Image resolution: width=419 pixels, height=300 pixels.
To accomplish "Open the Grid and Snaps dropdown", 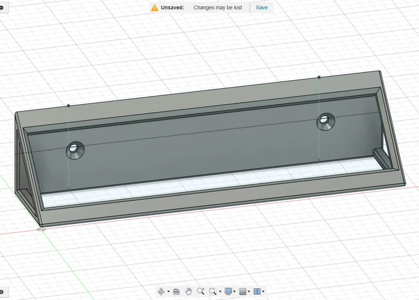I will (x=249, y=291).
